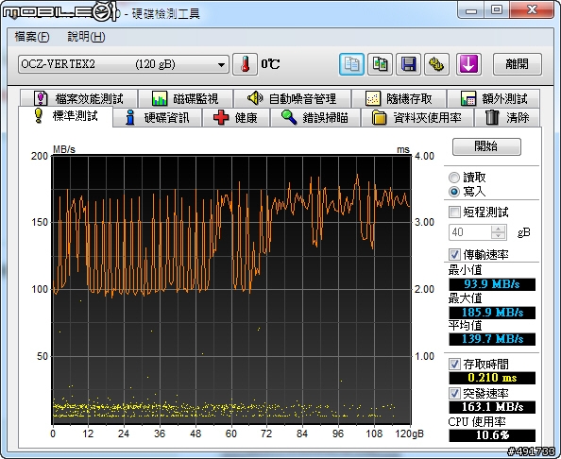Copy screenshot to clipboard icon
The height and width of the screenshot is (459, 561).
[x=380, y=64]
